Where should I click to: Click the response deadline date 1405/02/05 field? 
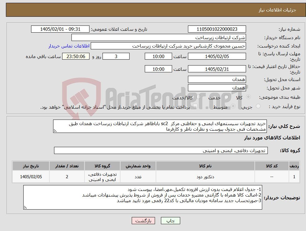pos(217,57)
